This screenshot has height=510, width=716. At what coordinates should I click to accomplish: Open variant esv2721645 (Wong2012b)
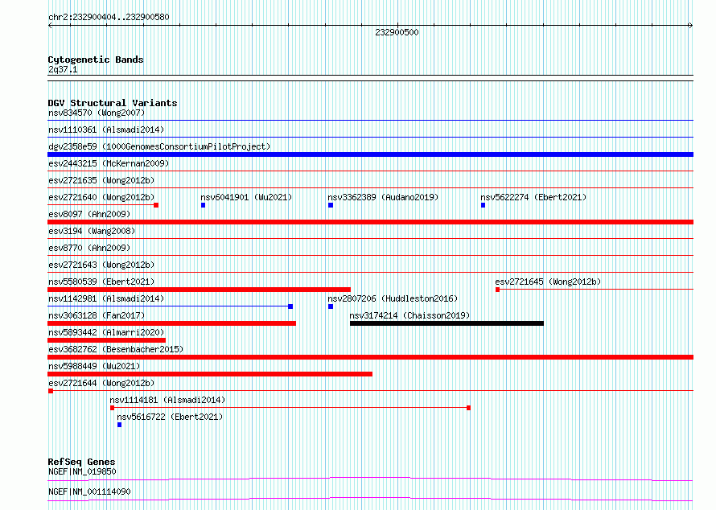(548, 282)
